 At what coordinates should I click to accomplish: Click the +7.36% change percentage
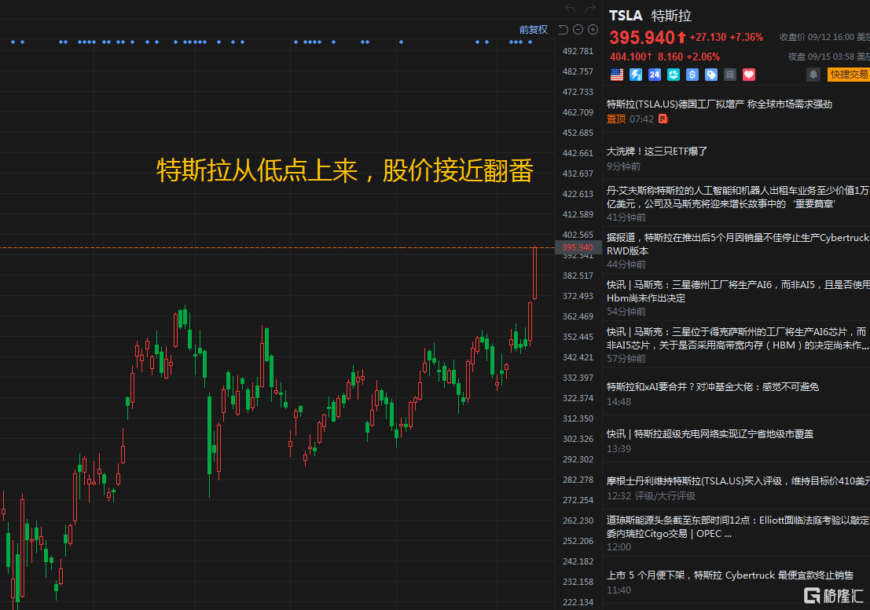point(747,37)
